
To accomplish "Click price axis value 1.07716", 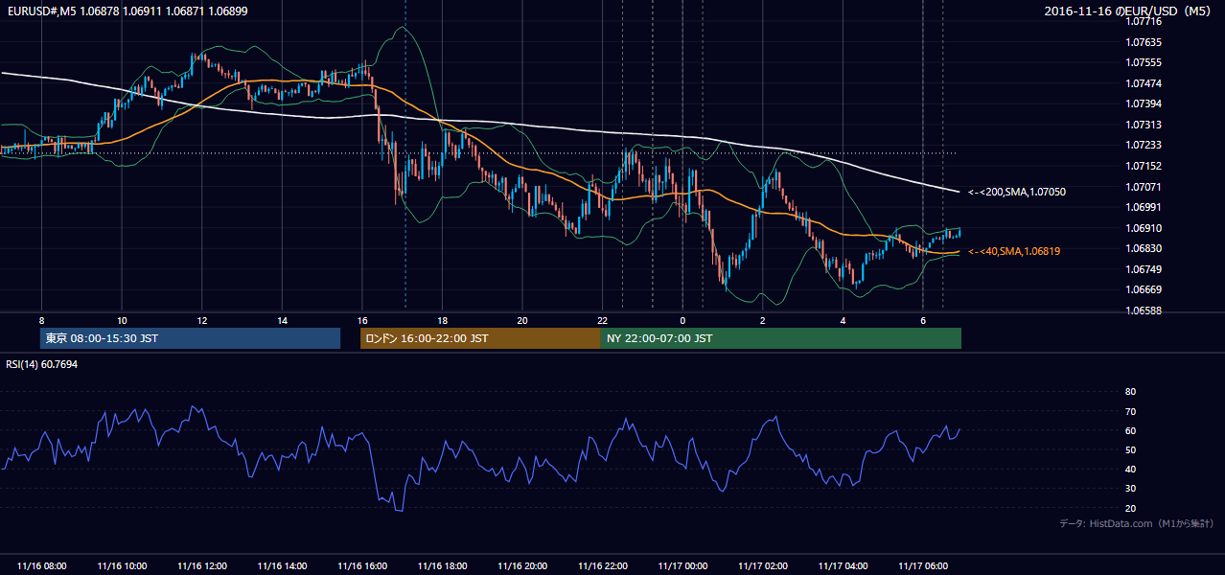I will tap(1144, 20).
